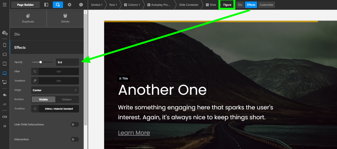Select the Figure breadcrumb
The width and height of the screenshot is (337, 149).
[227, 5]
